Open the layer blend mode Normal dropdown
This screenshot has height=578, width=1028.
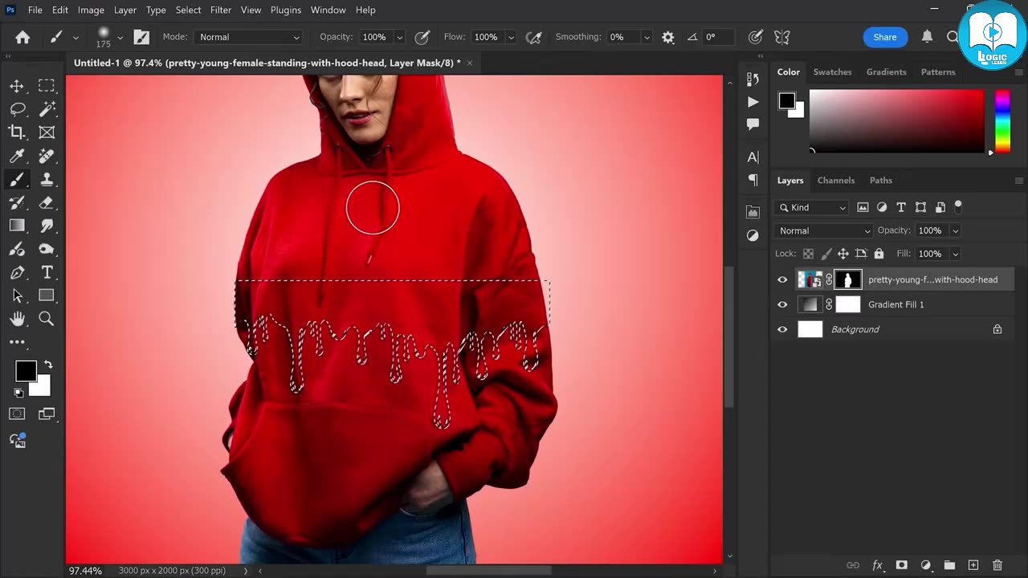(x=823, y=230)
